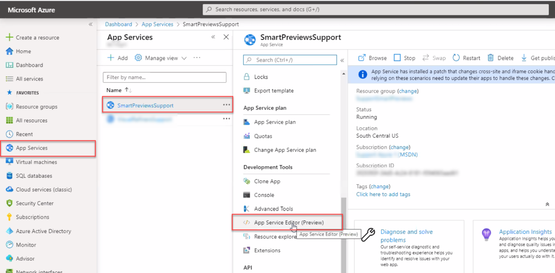
Task: Open the Application Insights card
Action: click(514, 246)
